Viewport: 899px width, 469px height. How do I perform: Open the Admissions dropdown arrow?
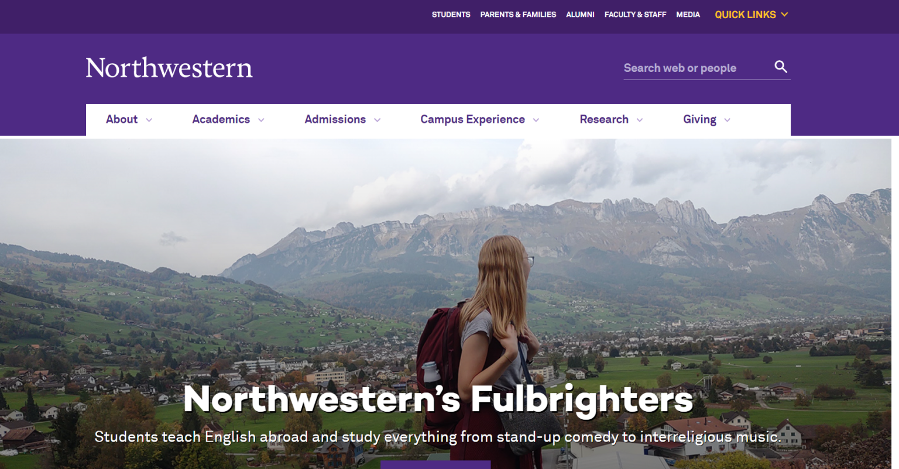coord(377,120)
